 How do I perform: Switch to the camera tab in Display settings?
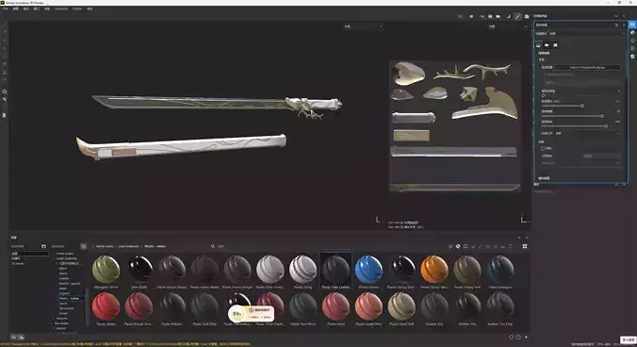pyautogui.click(x=547, y=45)
